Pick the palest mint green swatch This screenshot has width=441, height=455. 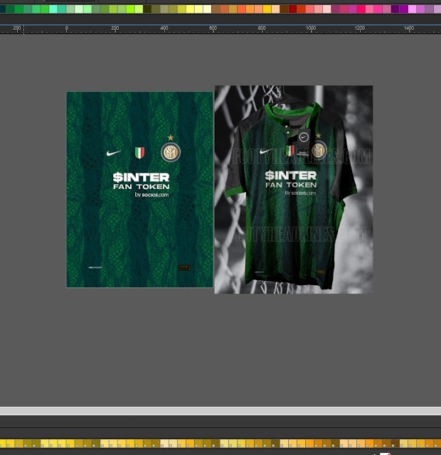point(79,9)
